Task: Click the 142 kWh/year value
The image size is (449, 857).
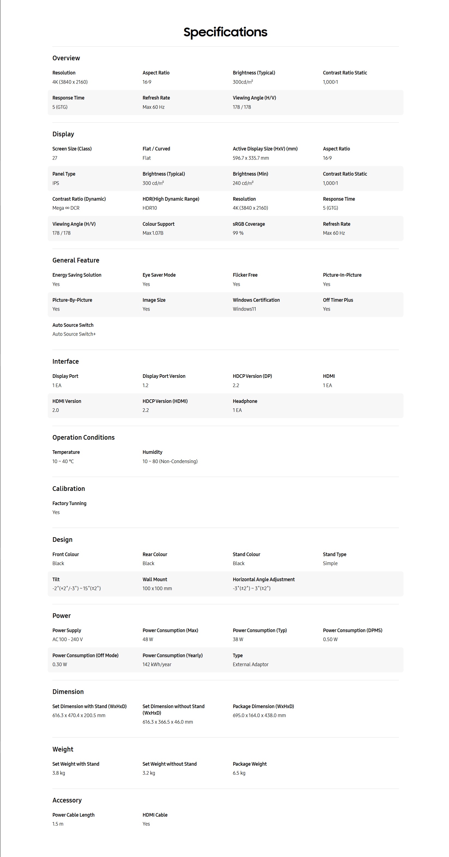Action: click(157, 664)
